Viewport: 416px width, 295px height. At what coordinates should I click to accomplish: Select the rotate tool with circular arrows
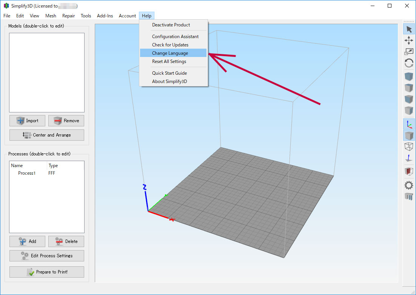coord(409,63)
